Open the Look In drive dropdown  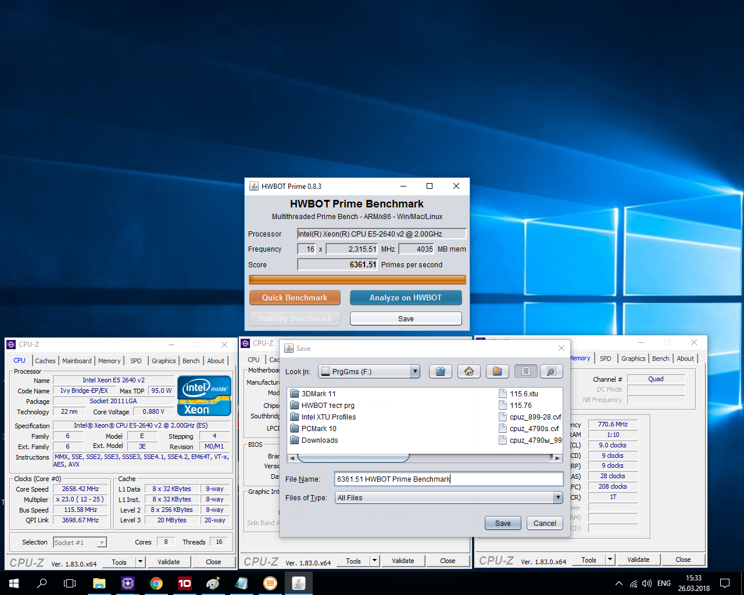click(415, 371)
